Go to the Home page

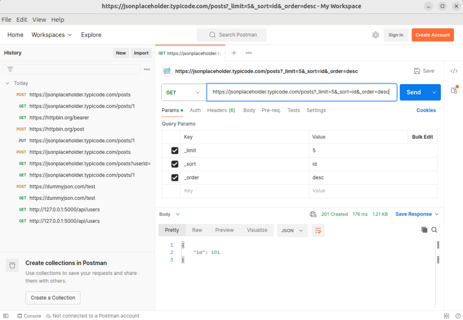tap(15, 35)
